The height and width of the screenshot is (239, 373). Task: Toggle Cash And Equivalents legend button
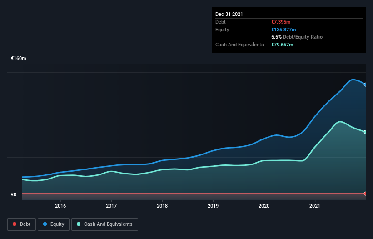104,224
